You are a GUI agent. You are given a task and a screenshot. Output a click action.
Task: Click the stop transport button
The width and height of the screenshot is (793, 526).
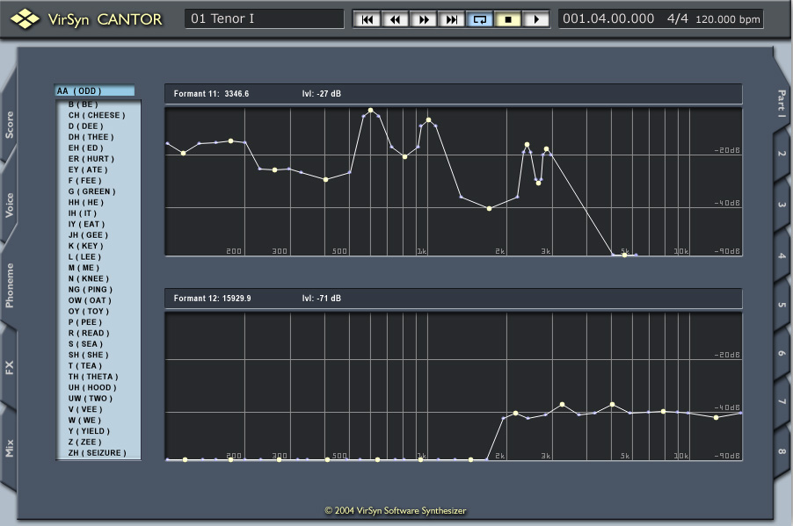[x=508, y=19]
